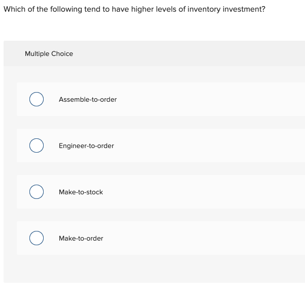Click empty space in Make-to-order row
The width and height of the screenshot is (305, 292).
(213, 238)
